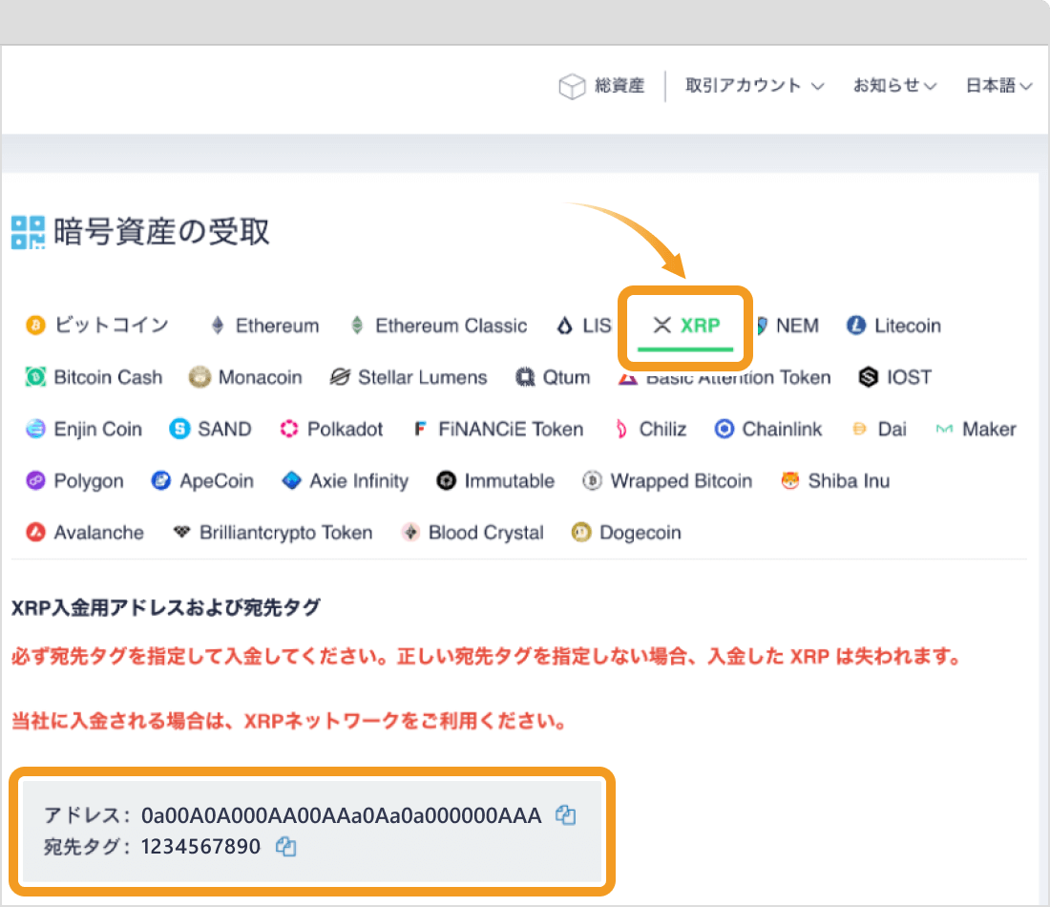Click the total assets cube icon

(x=572, y=87)
